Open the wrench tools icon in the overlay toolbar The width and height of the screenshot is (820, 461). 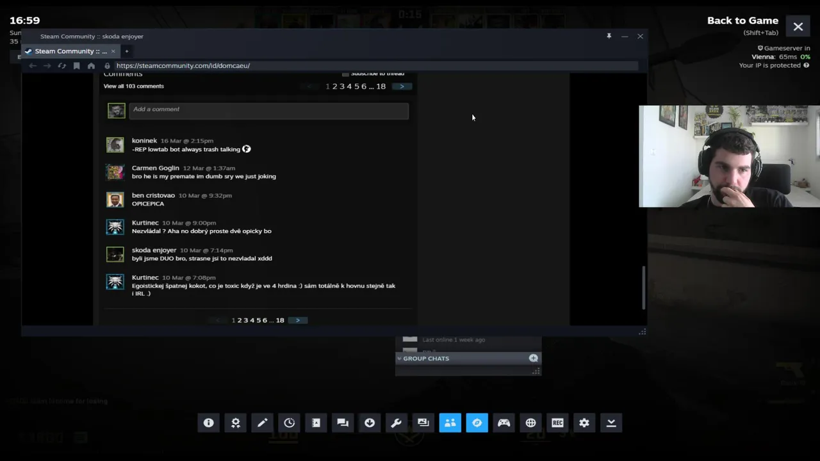(x=396, y=423)
